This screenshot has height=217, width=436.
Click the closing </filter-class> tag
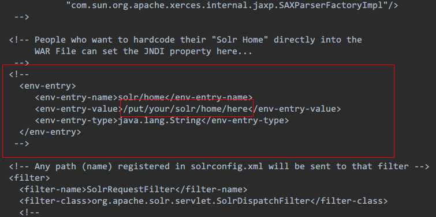pos(348,201)
